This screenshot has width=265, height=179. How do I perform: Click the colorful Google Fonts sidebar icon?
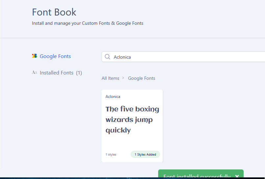tap(35, 56)
